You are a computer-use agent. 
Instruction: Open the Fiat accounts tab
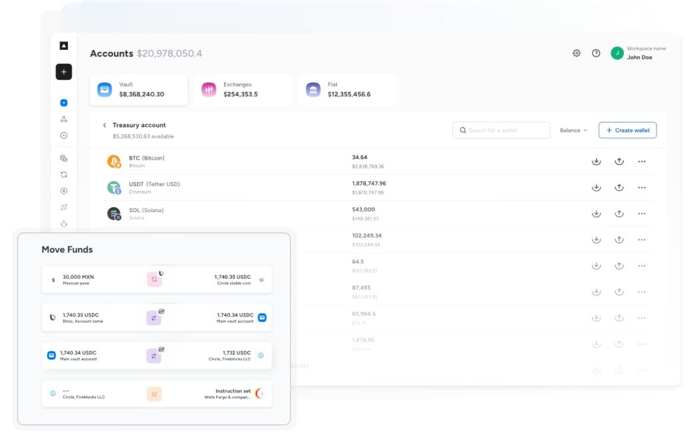point(347,90)
